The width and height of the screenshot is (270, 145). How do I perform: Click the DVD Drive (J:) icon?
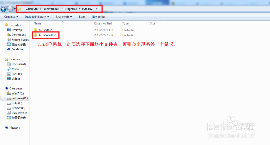pyautogui.click(x=9, y=113)
